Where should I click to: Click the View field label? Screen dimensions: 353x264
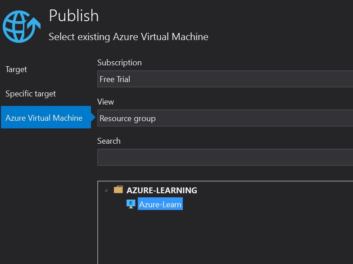point(105,102)
